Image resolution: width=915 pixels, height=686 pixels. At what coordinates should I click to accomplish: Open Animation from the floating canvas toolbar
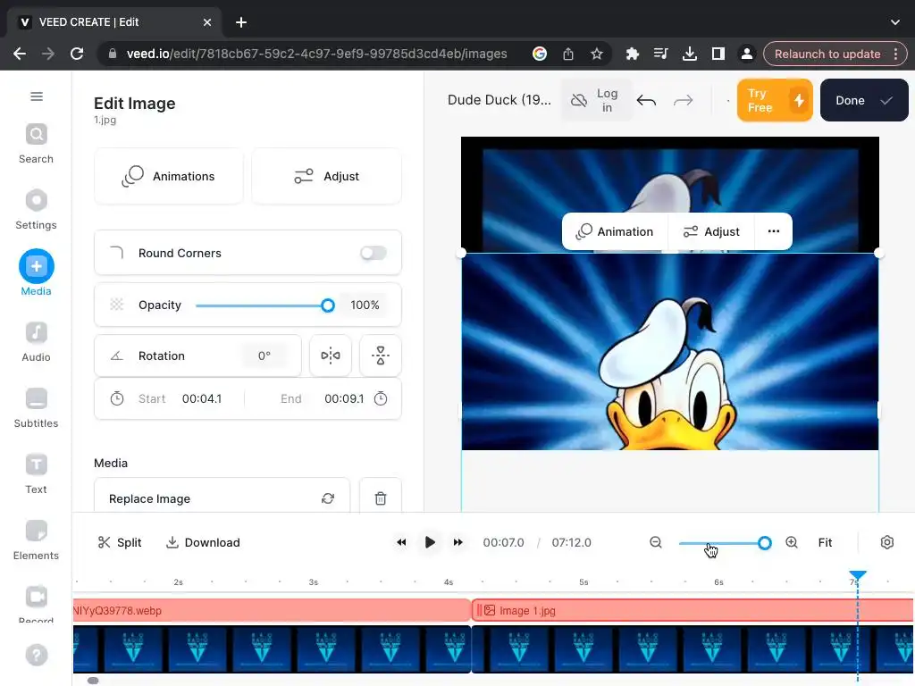[x=615, y=231]
